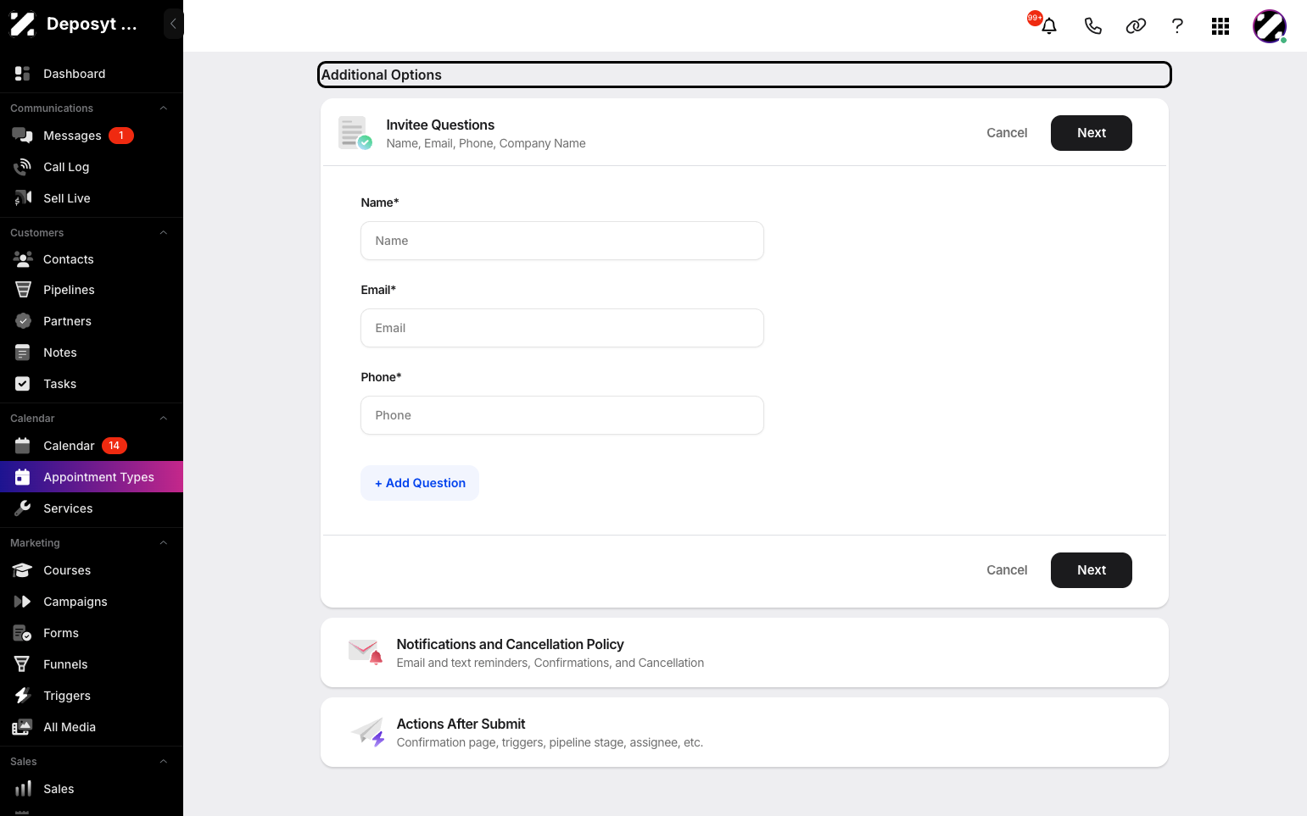The height and width of the screenshot is (816, 1307).
Task: Click the Contacts people icon
Action: click(23, 259)
